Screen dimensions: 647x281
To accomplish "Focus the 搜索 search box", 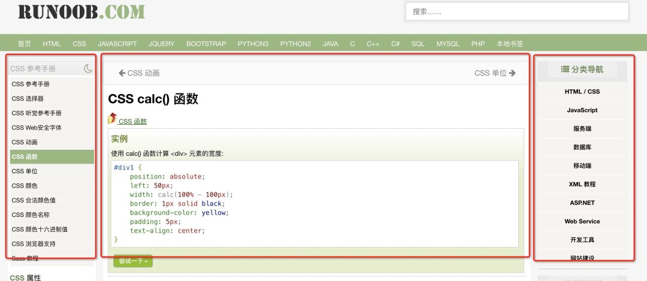I will (517, 11).
